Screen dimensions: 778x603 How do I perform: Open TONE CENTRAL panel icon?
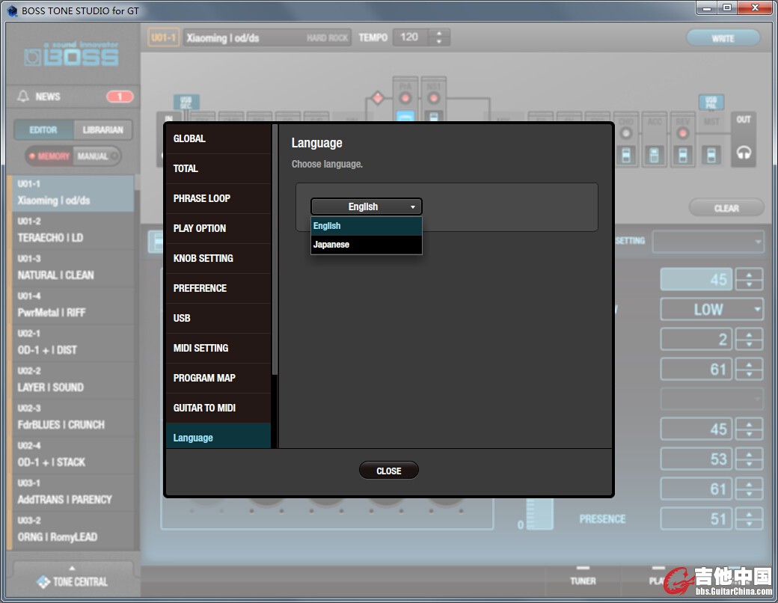[44, 582]
